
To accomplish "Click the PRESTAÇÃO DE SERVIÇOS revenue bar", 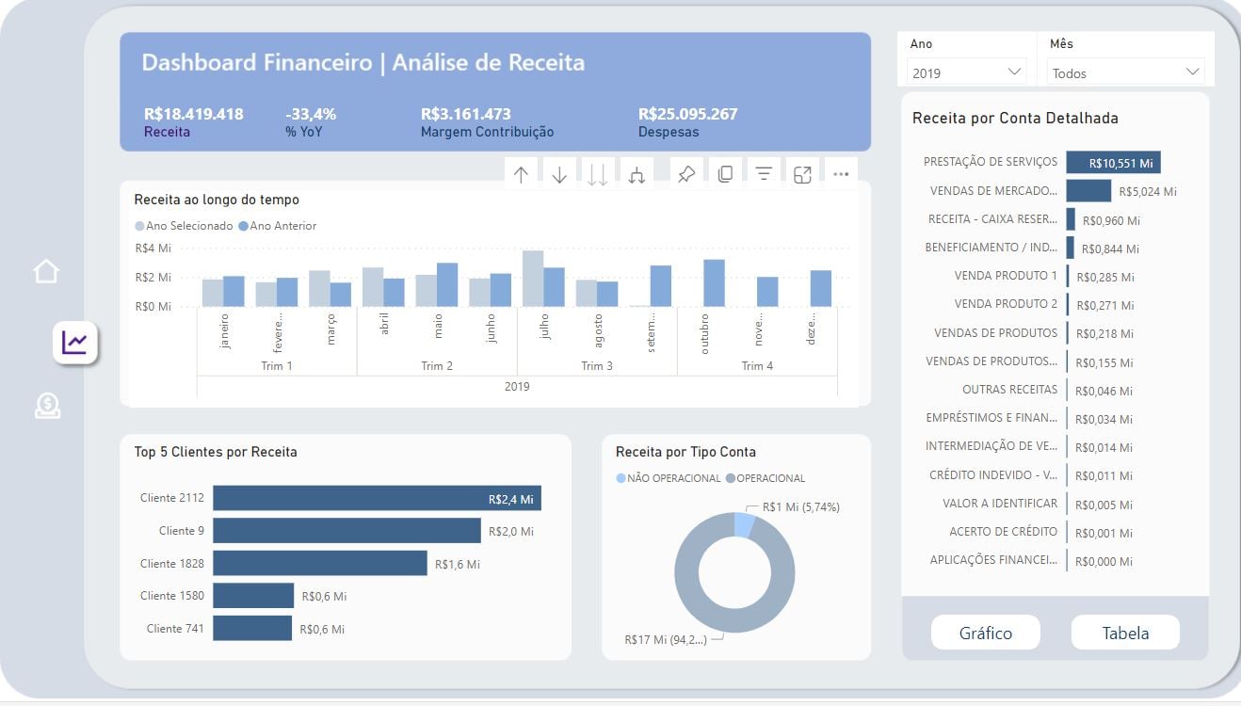I will 1113,163.
